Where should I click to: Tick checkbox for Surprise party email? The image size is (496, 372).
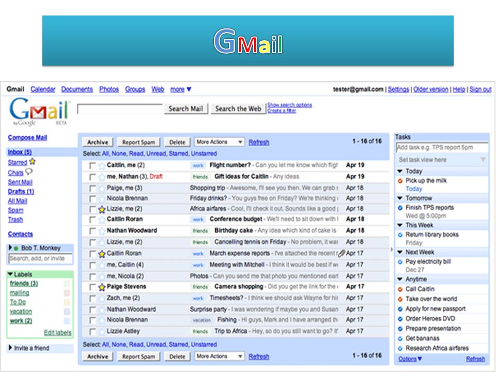[x=92, y=310]
